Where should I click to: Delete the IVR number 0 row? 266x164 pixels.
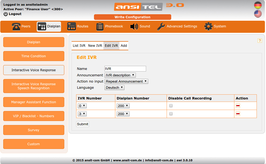point(238,106)
